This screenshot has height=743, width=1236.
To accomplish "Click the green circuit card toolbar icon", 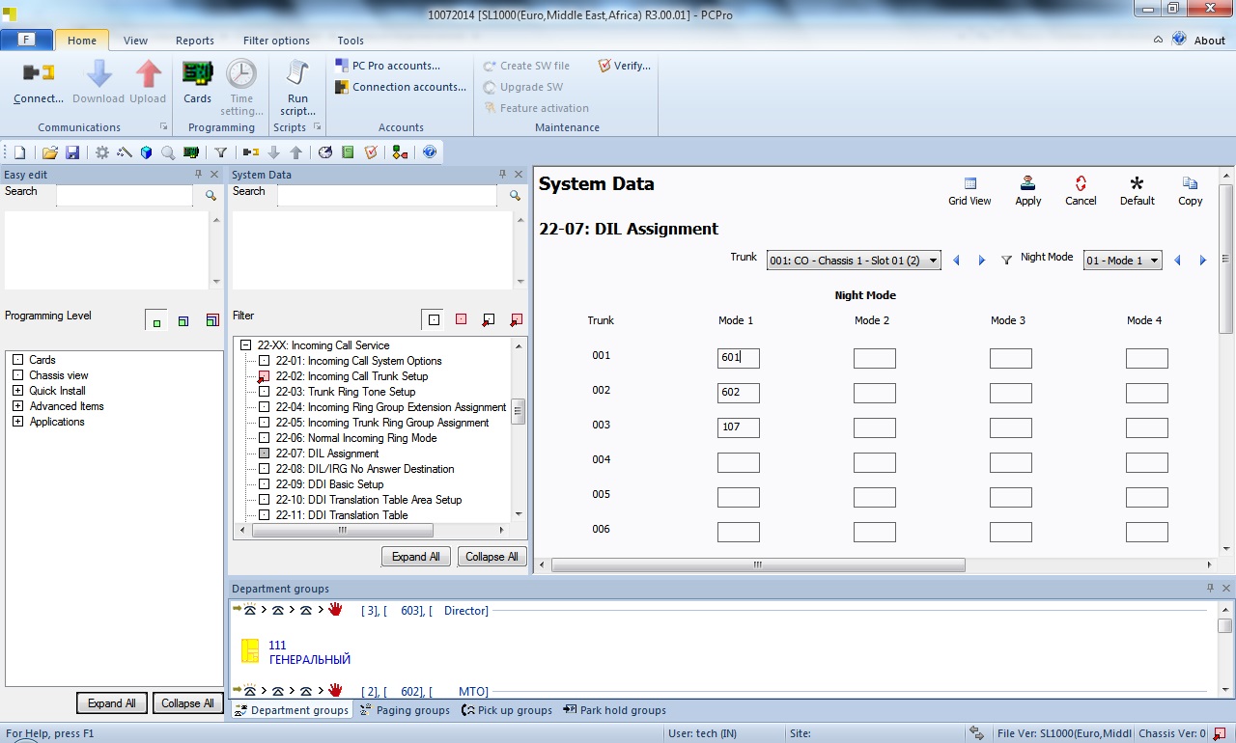I will (191, 152).
